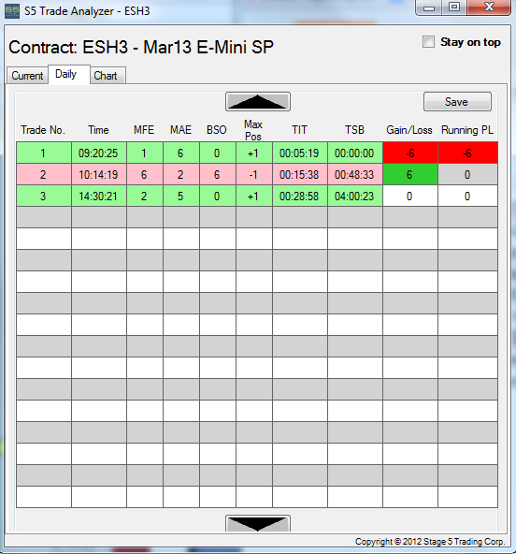
Task: Click the MFE column header
Action: point(144,130)
